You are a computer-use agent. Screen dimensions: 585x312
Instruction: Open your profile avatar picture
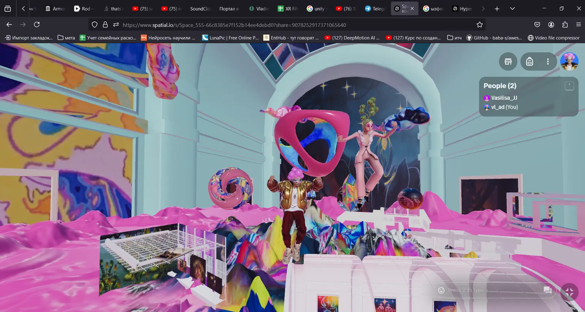click(569, 61)
